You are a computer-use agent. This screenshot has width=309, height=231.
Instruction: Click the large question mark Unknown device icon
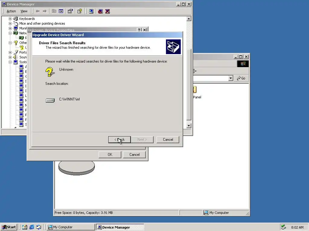pos(50,72)
